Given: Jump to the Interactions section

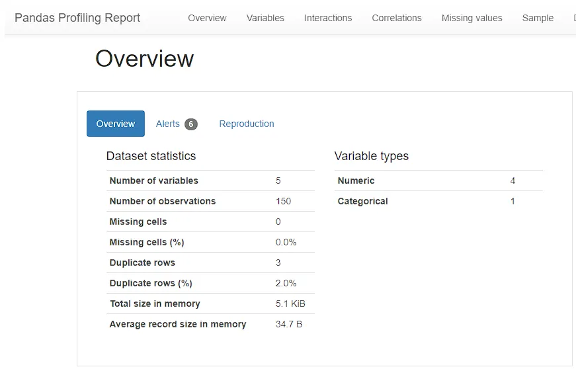Looking at the screenshot, I should tap(328, 18).
